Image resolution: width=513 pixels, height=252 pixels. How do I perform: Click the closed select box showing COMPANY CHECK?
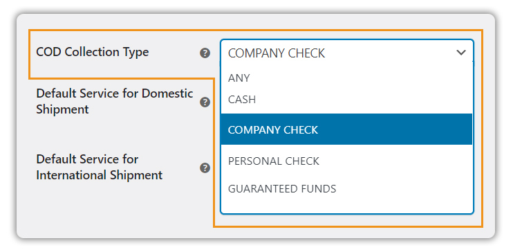point(347,53)
